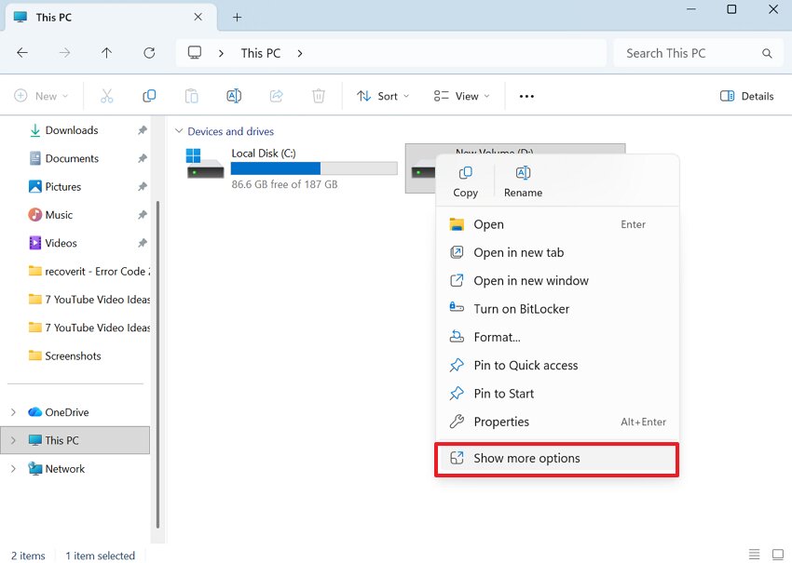Choose Show more options in the context menu

(x=526, y=458)
